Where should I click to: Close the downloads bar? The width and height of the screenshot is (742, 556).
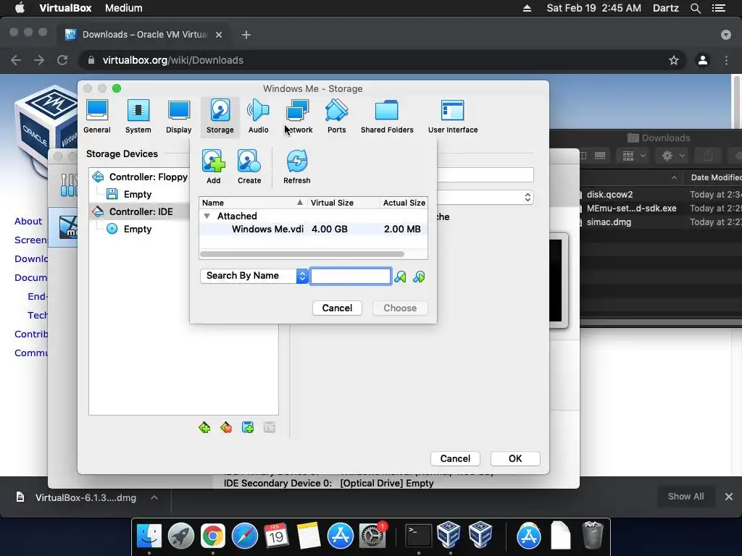click(728, 497)
